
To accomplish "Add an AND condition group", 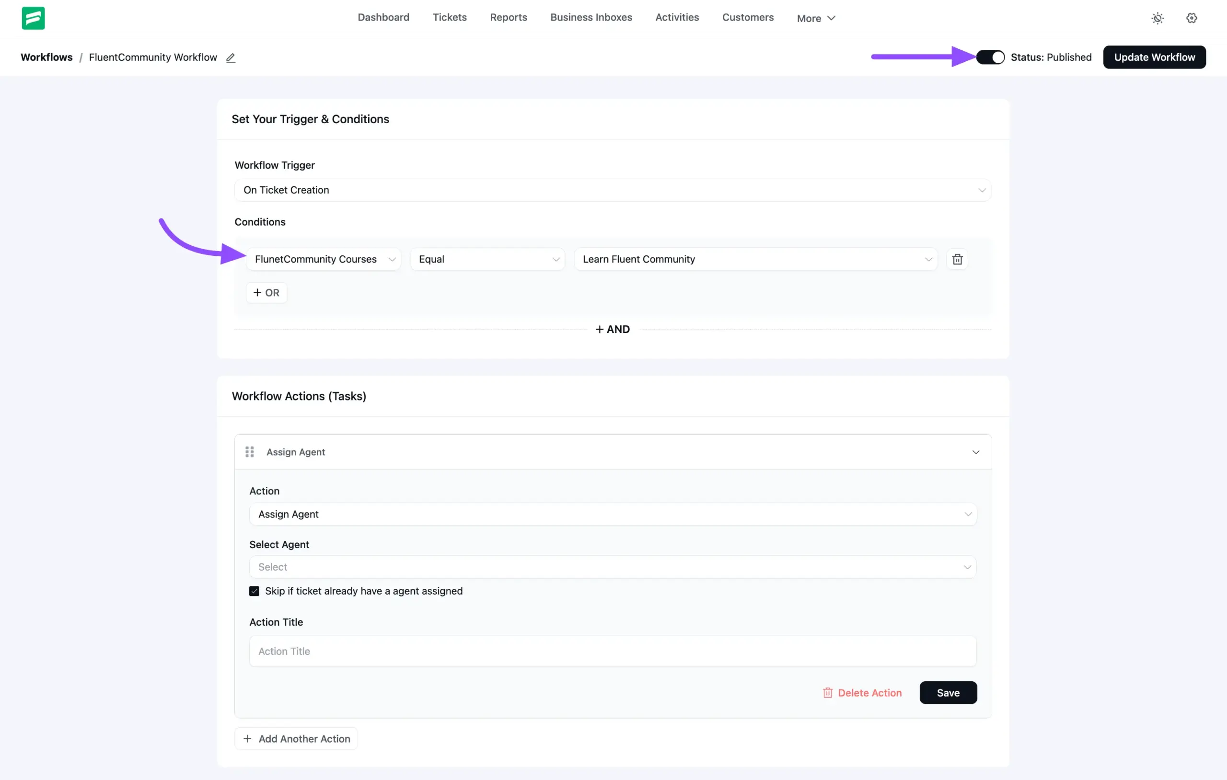I will coord(613,330).
